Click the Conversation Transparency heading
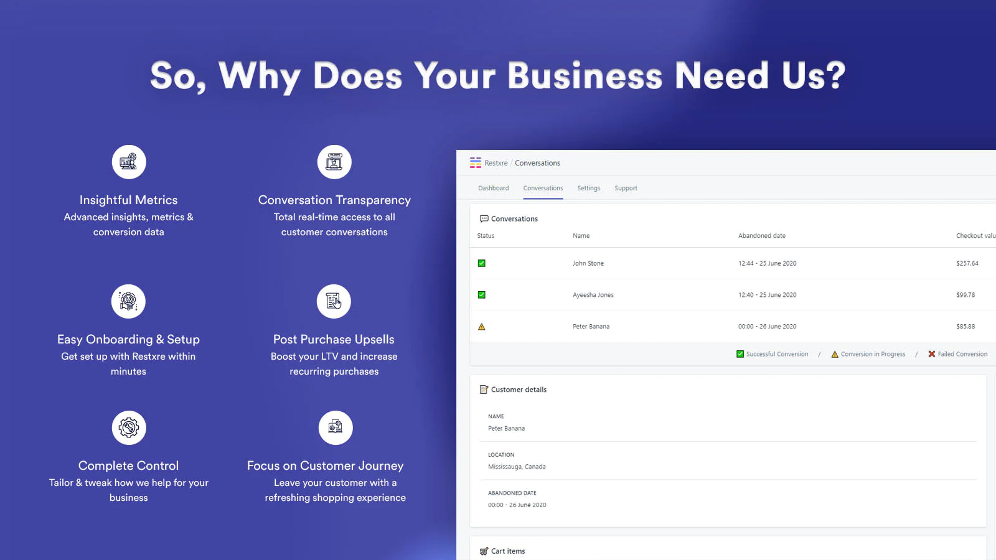This screenshot has height=560, width=996. pos(334,200)
